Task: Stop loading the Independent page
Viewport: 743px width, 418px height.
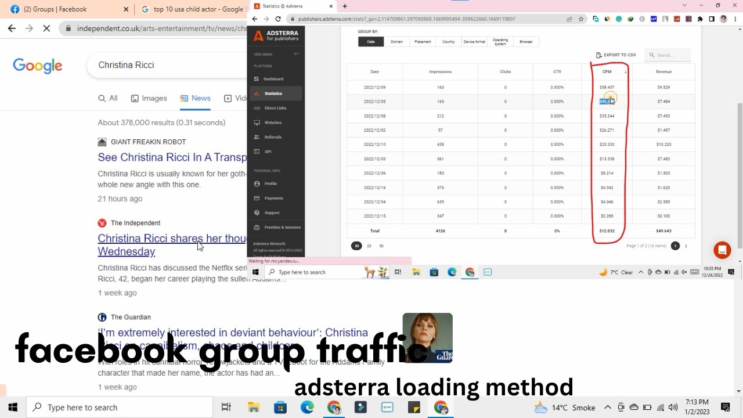Action: coord(46,28)
